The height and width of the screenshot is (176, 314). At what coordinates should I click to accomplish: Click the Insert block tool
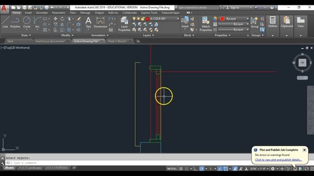coord(185,22)
